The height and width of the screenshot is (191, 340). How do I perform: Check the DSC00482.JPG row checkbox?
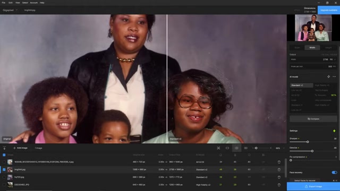(x=4, y=185)
